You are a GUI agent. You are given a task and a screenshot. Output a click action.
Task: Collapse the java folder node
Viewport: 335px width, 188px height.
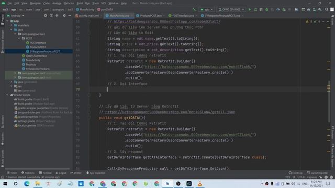pos(12,30)
